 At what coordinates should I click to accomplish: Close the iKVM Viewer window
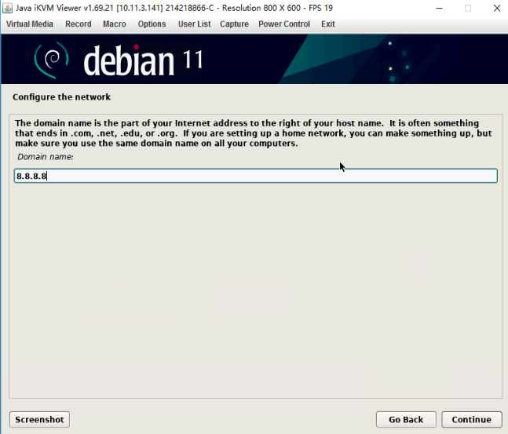pyautogui.click(x=497, y=8)
